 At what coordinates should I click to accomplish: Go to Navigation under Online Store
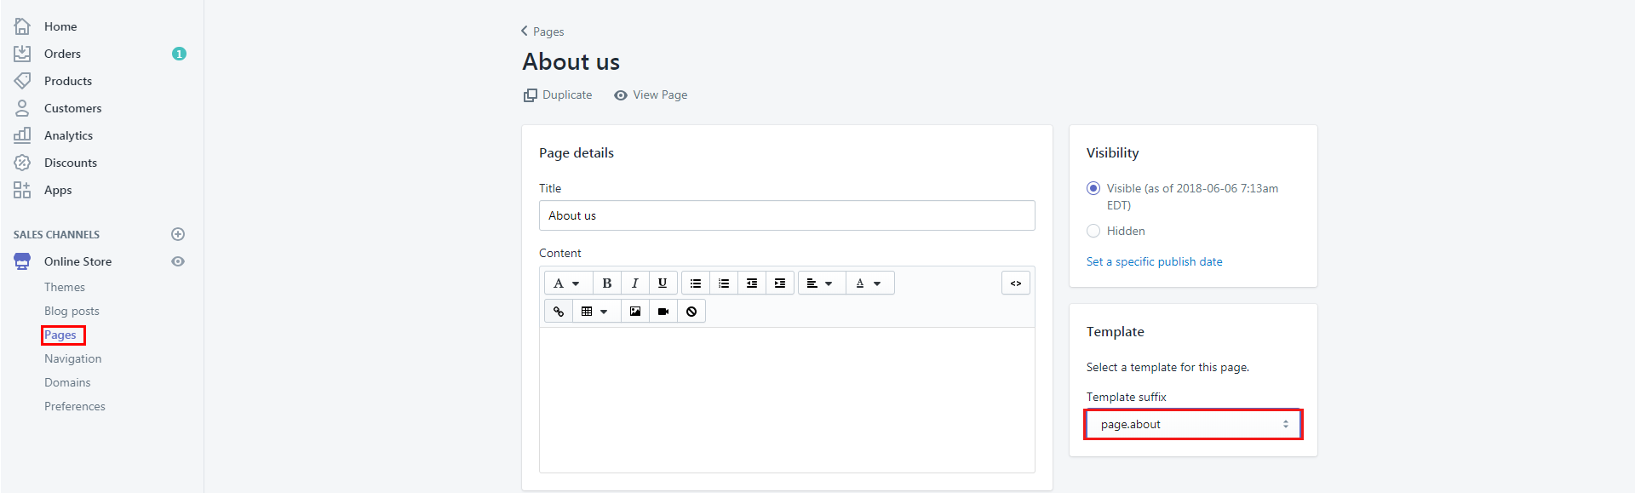[72, 358]
